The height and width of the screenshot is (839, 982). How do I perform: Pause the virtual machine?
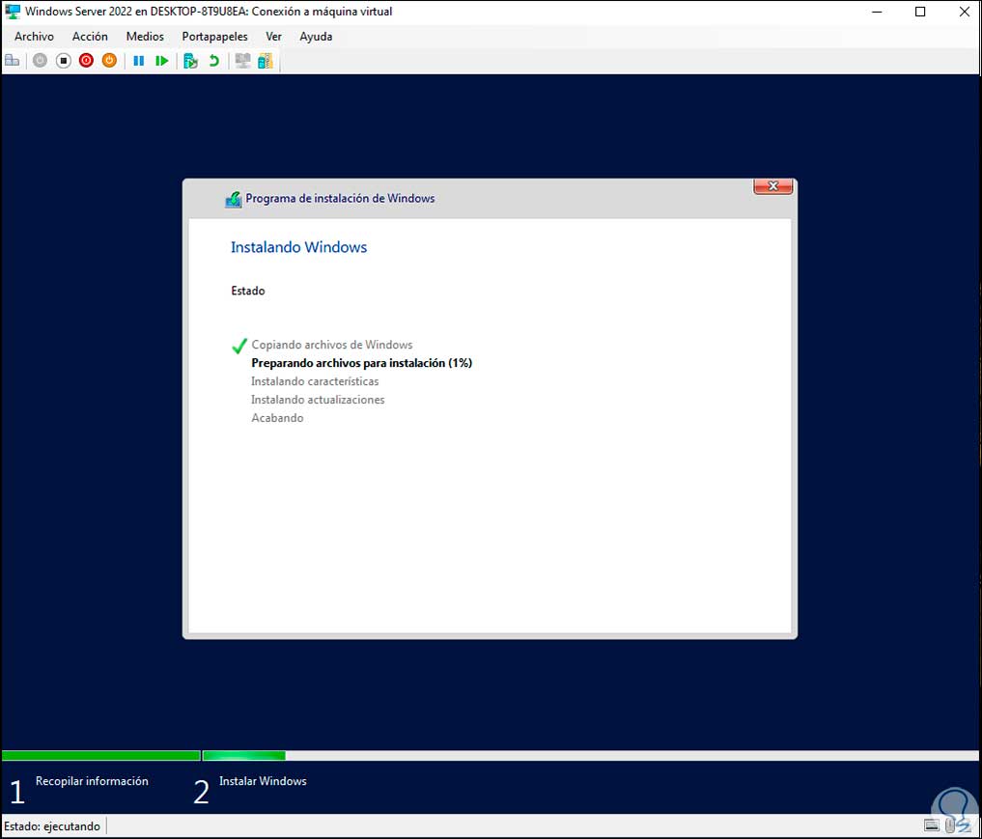point(139,61)
